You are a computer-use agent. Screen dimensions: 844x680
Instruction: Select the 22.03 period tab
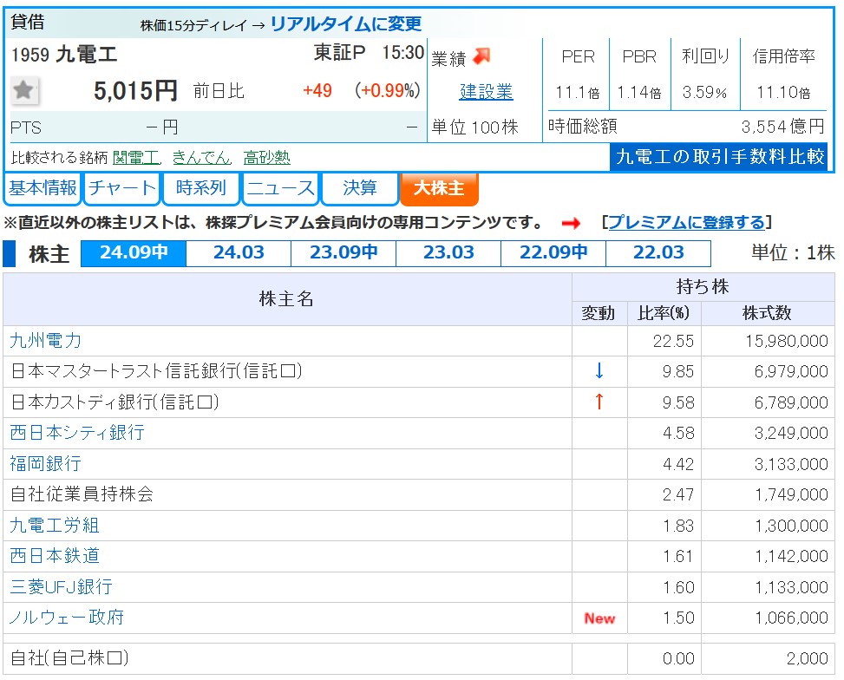click(x=658, y=253)
